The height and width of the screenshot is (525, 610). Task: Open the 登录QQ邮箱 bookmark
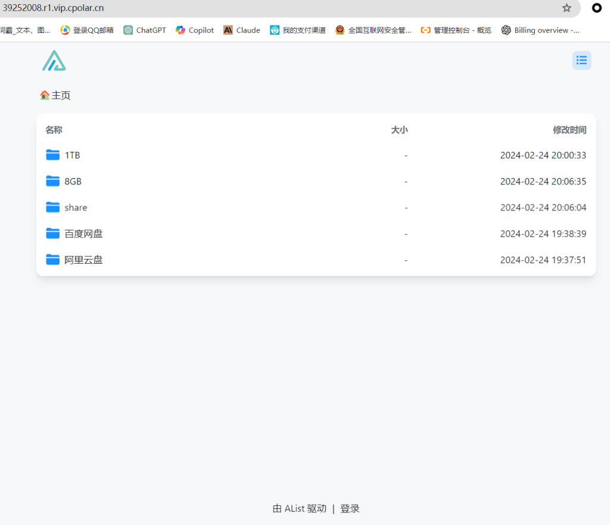click(87, 30)
